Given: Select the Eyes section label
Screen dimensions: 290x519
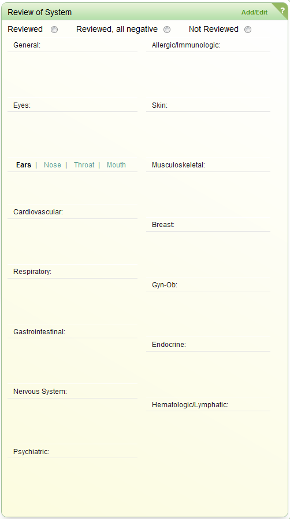Looking at the screenshot, I should click(x=22, y=105).
